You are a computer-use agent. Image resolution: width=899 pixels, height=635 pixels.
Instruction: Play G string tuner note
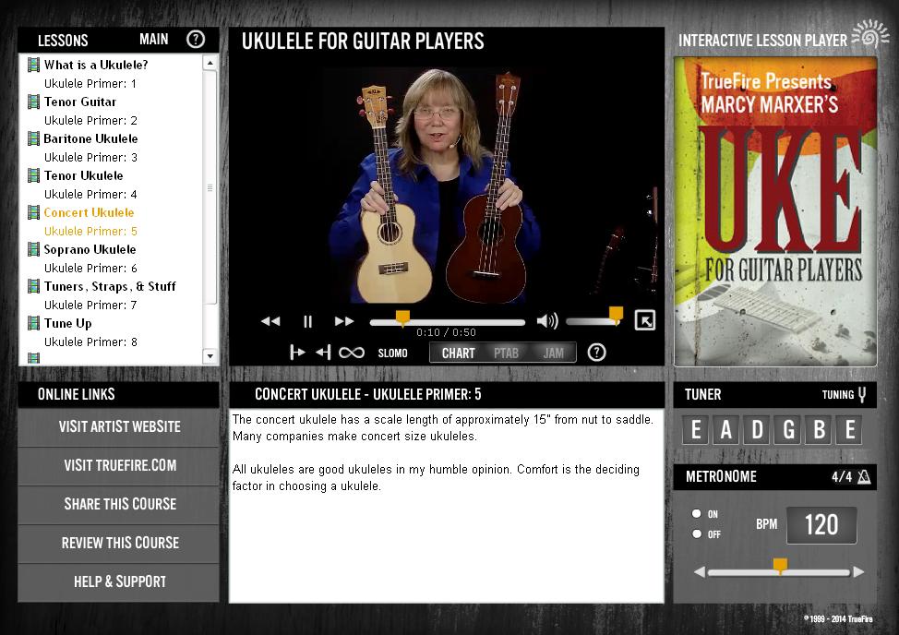click(788, 429)
